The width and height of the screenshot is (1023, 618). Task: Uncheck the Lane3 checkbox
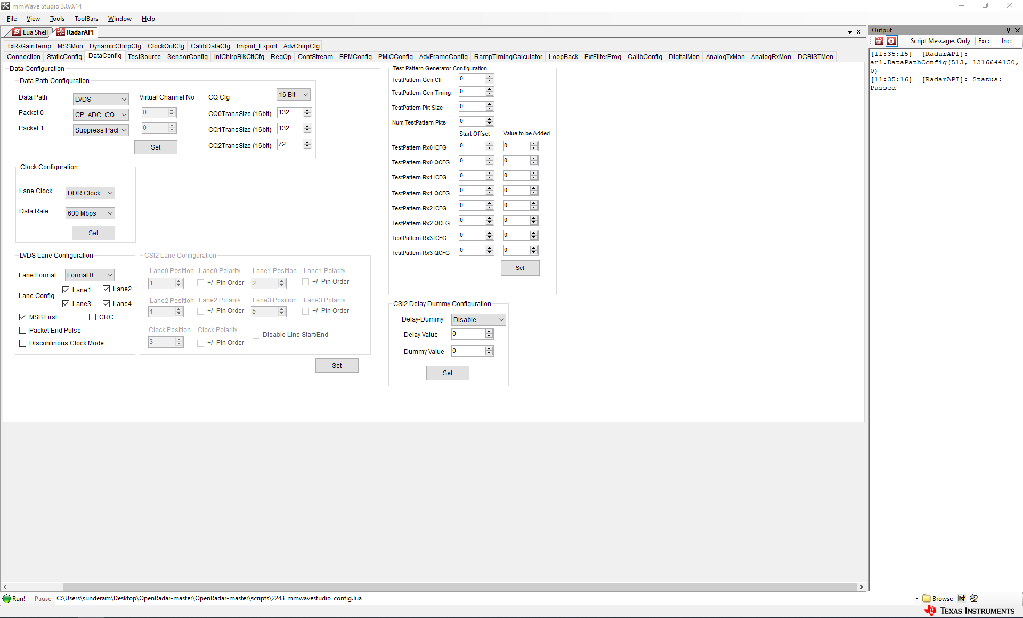tap(66, 304)
